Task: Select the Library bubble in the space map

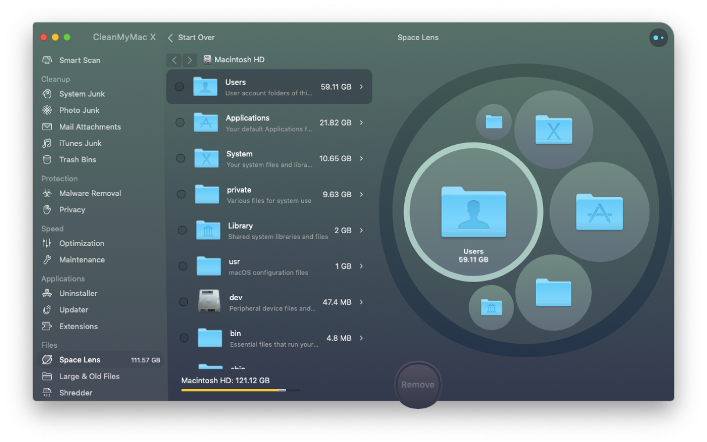Action: (x=491, y=308)
